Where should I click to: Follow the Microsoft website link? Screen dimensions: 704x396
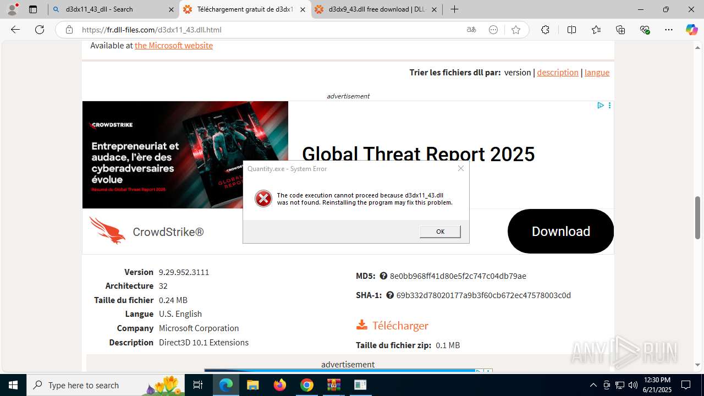coord(174,45)
